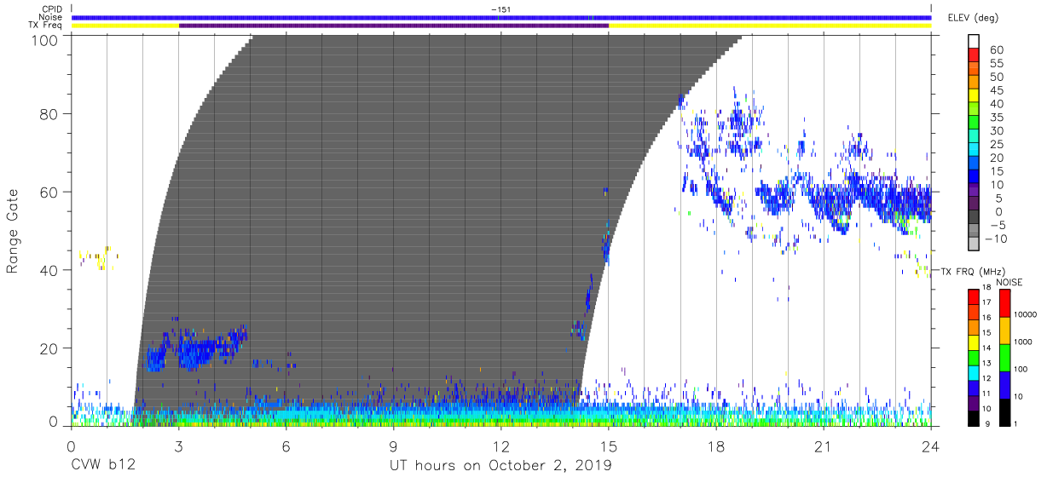This screenshot has height=483, width=1047.
Task: Click the 25 value in ELEV legend
Action: [997, 145]
